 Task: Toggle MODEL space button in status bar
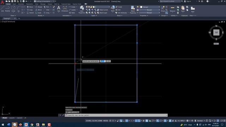[106, 121]
